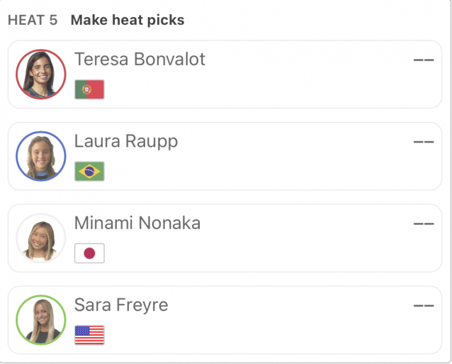
Task: Click the Japan flag icon
Action: tap(89, 253)
